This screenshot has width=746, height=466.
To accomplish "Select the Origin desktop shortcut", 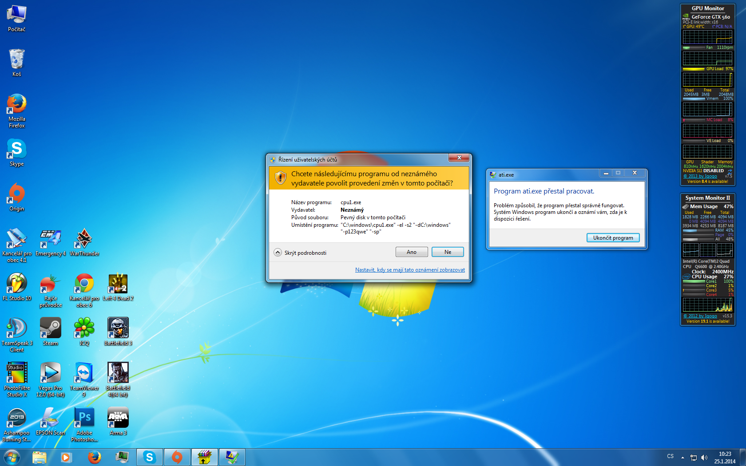I will click(x=17, y=197).
